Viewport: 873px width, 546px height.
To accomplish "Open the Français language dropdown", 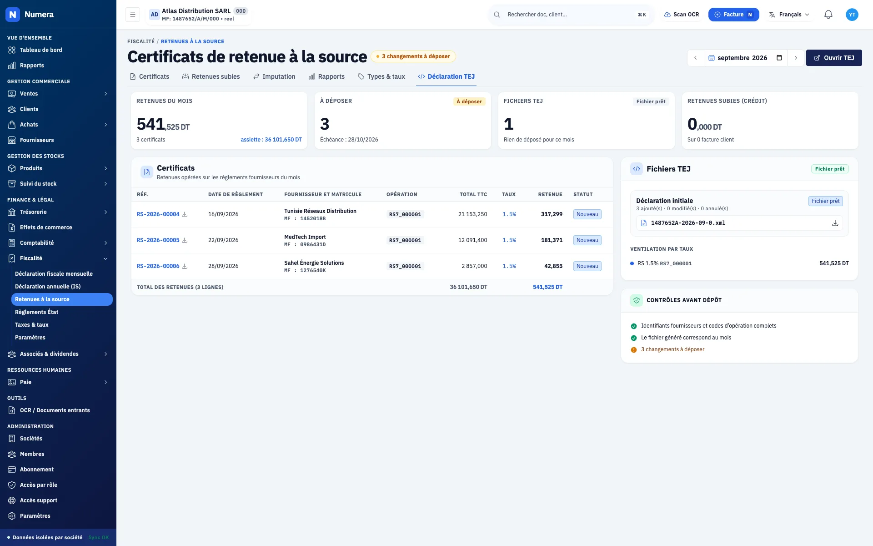I will 789,15.
